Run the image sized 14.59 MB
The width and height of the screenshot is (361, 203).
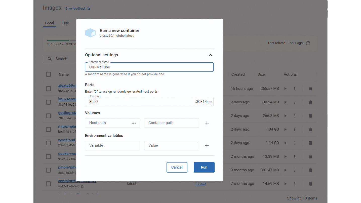286,184
